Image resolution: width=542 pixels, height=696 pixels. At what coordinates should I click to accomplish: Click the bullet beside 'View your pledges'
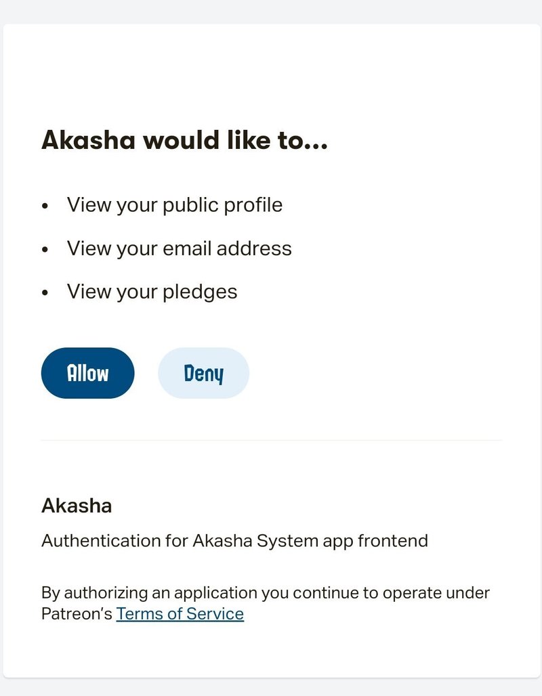tap(46, 291)
